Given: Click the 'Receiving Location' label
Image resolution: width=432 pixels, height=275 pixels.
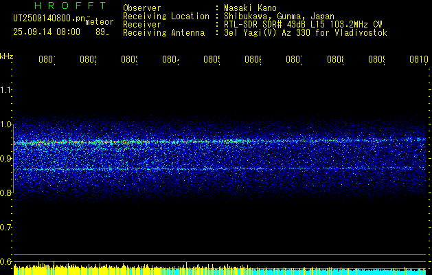Looking at the screenshot, I should [x=166, y=16].
